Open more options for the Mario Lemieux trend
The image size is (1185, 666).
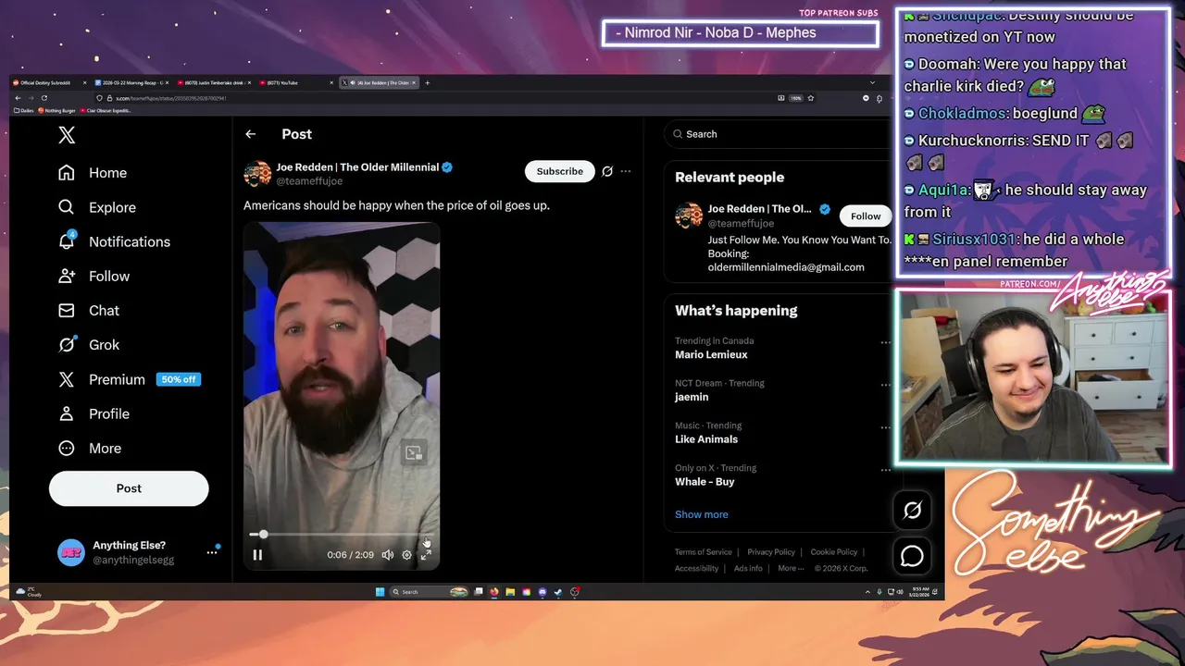coord(885,342)
